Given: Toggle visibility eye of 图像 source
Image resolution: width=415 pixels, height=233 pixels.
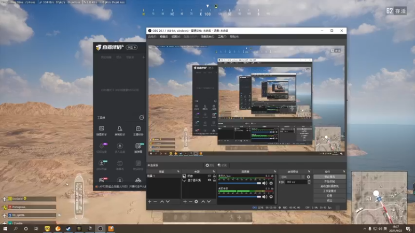Looking at the screenshot, I should coord(210,176).
